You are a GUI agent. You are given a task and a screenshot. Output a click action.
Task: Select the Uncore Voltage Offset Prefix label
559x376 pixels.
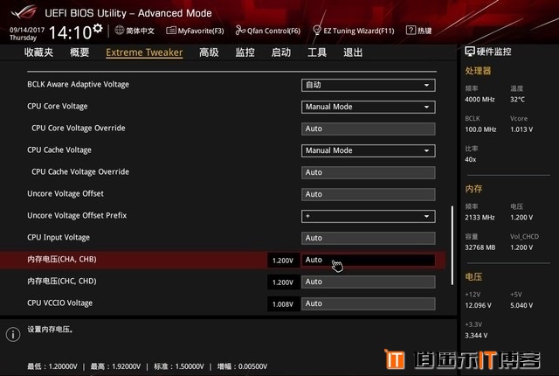point(77,215)
